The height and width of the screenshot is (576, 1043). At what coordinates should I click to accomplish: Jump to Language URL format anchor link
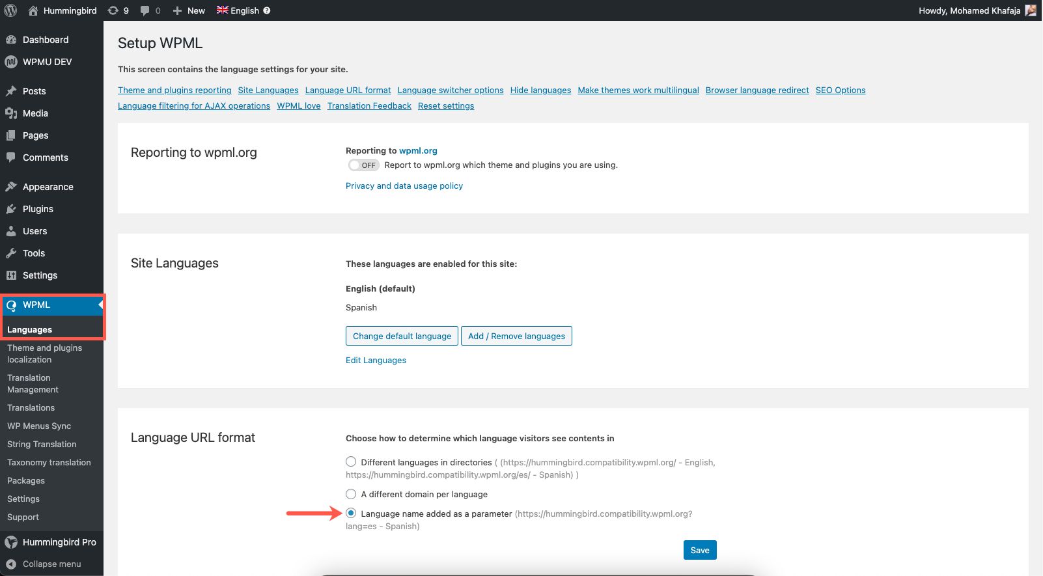coord(348,90)
